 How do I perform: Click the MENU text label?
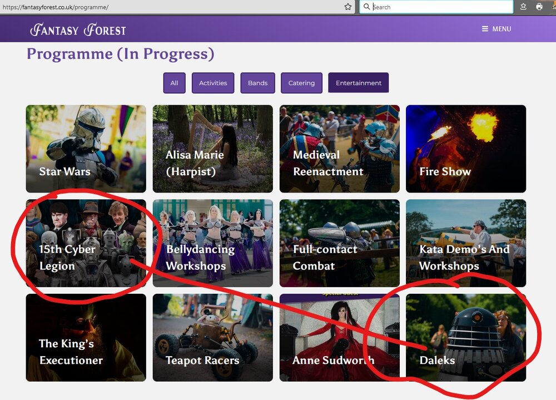(502, 29)
